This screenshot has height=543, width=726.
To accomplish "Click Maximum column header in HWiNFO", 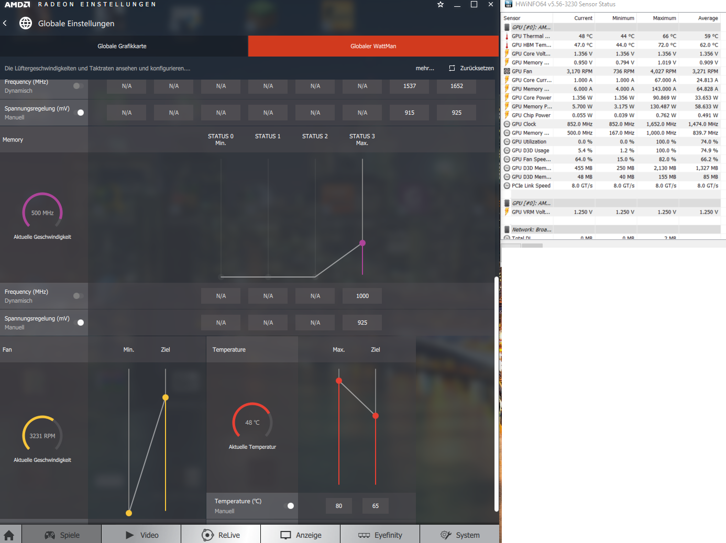I will pyautogui.click(x=658, y=18).
